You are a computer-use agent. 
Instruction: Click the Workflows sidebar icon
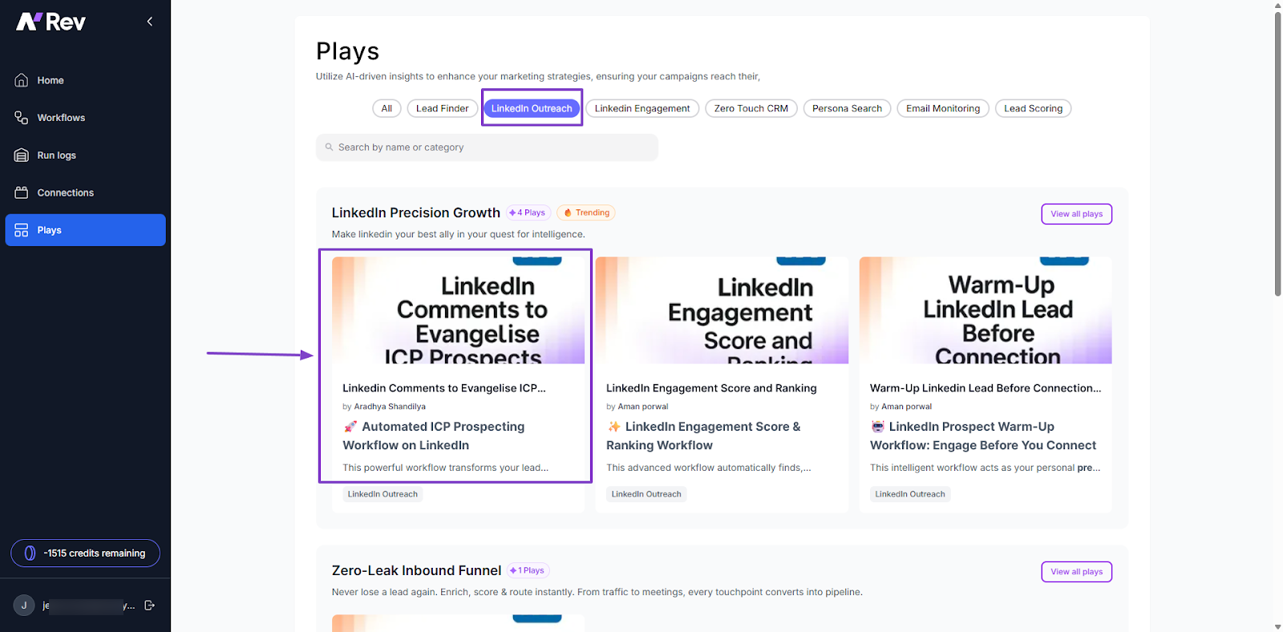(x=22, y=118)
